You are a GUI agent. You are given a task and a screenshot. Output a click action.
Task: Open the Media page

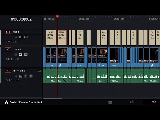pos(110,102)
